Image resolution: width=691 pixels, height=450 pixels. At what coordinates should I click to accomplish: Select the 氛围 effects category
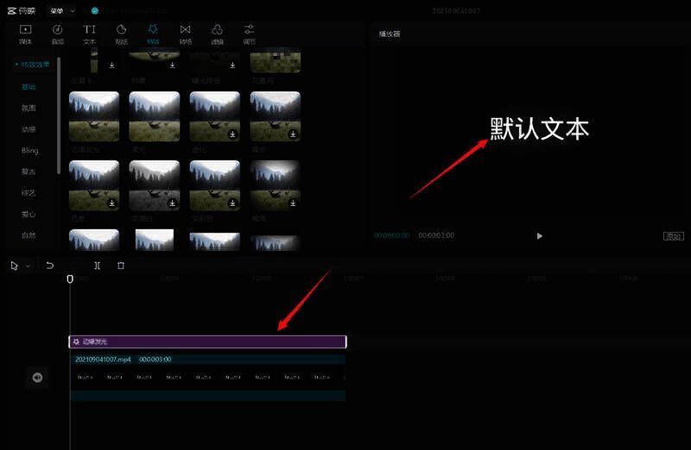[29, 108]
